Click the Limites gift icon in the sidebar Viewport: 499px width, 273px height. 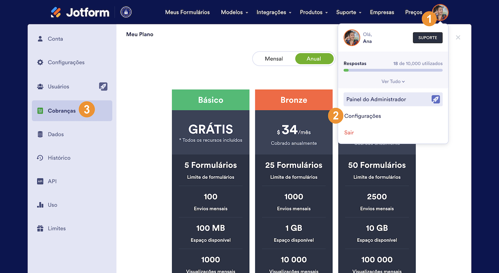40,228
